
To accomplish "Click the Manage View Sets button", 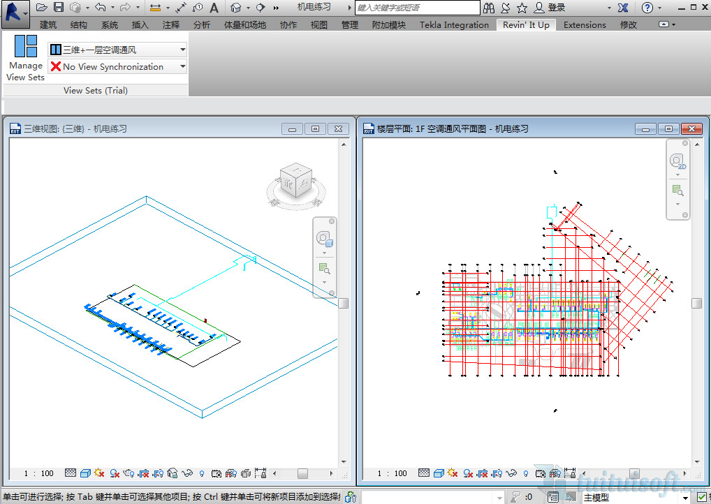I will click(x=26, y=58).
